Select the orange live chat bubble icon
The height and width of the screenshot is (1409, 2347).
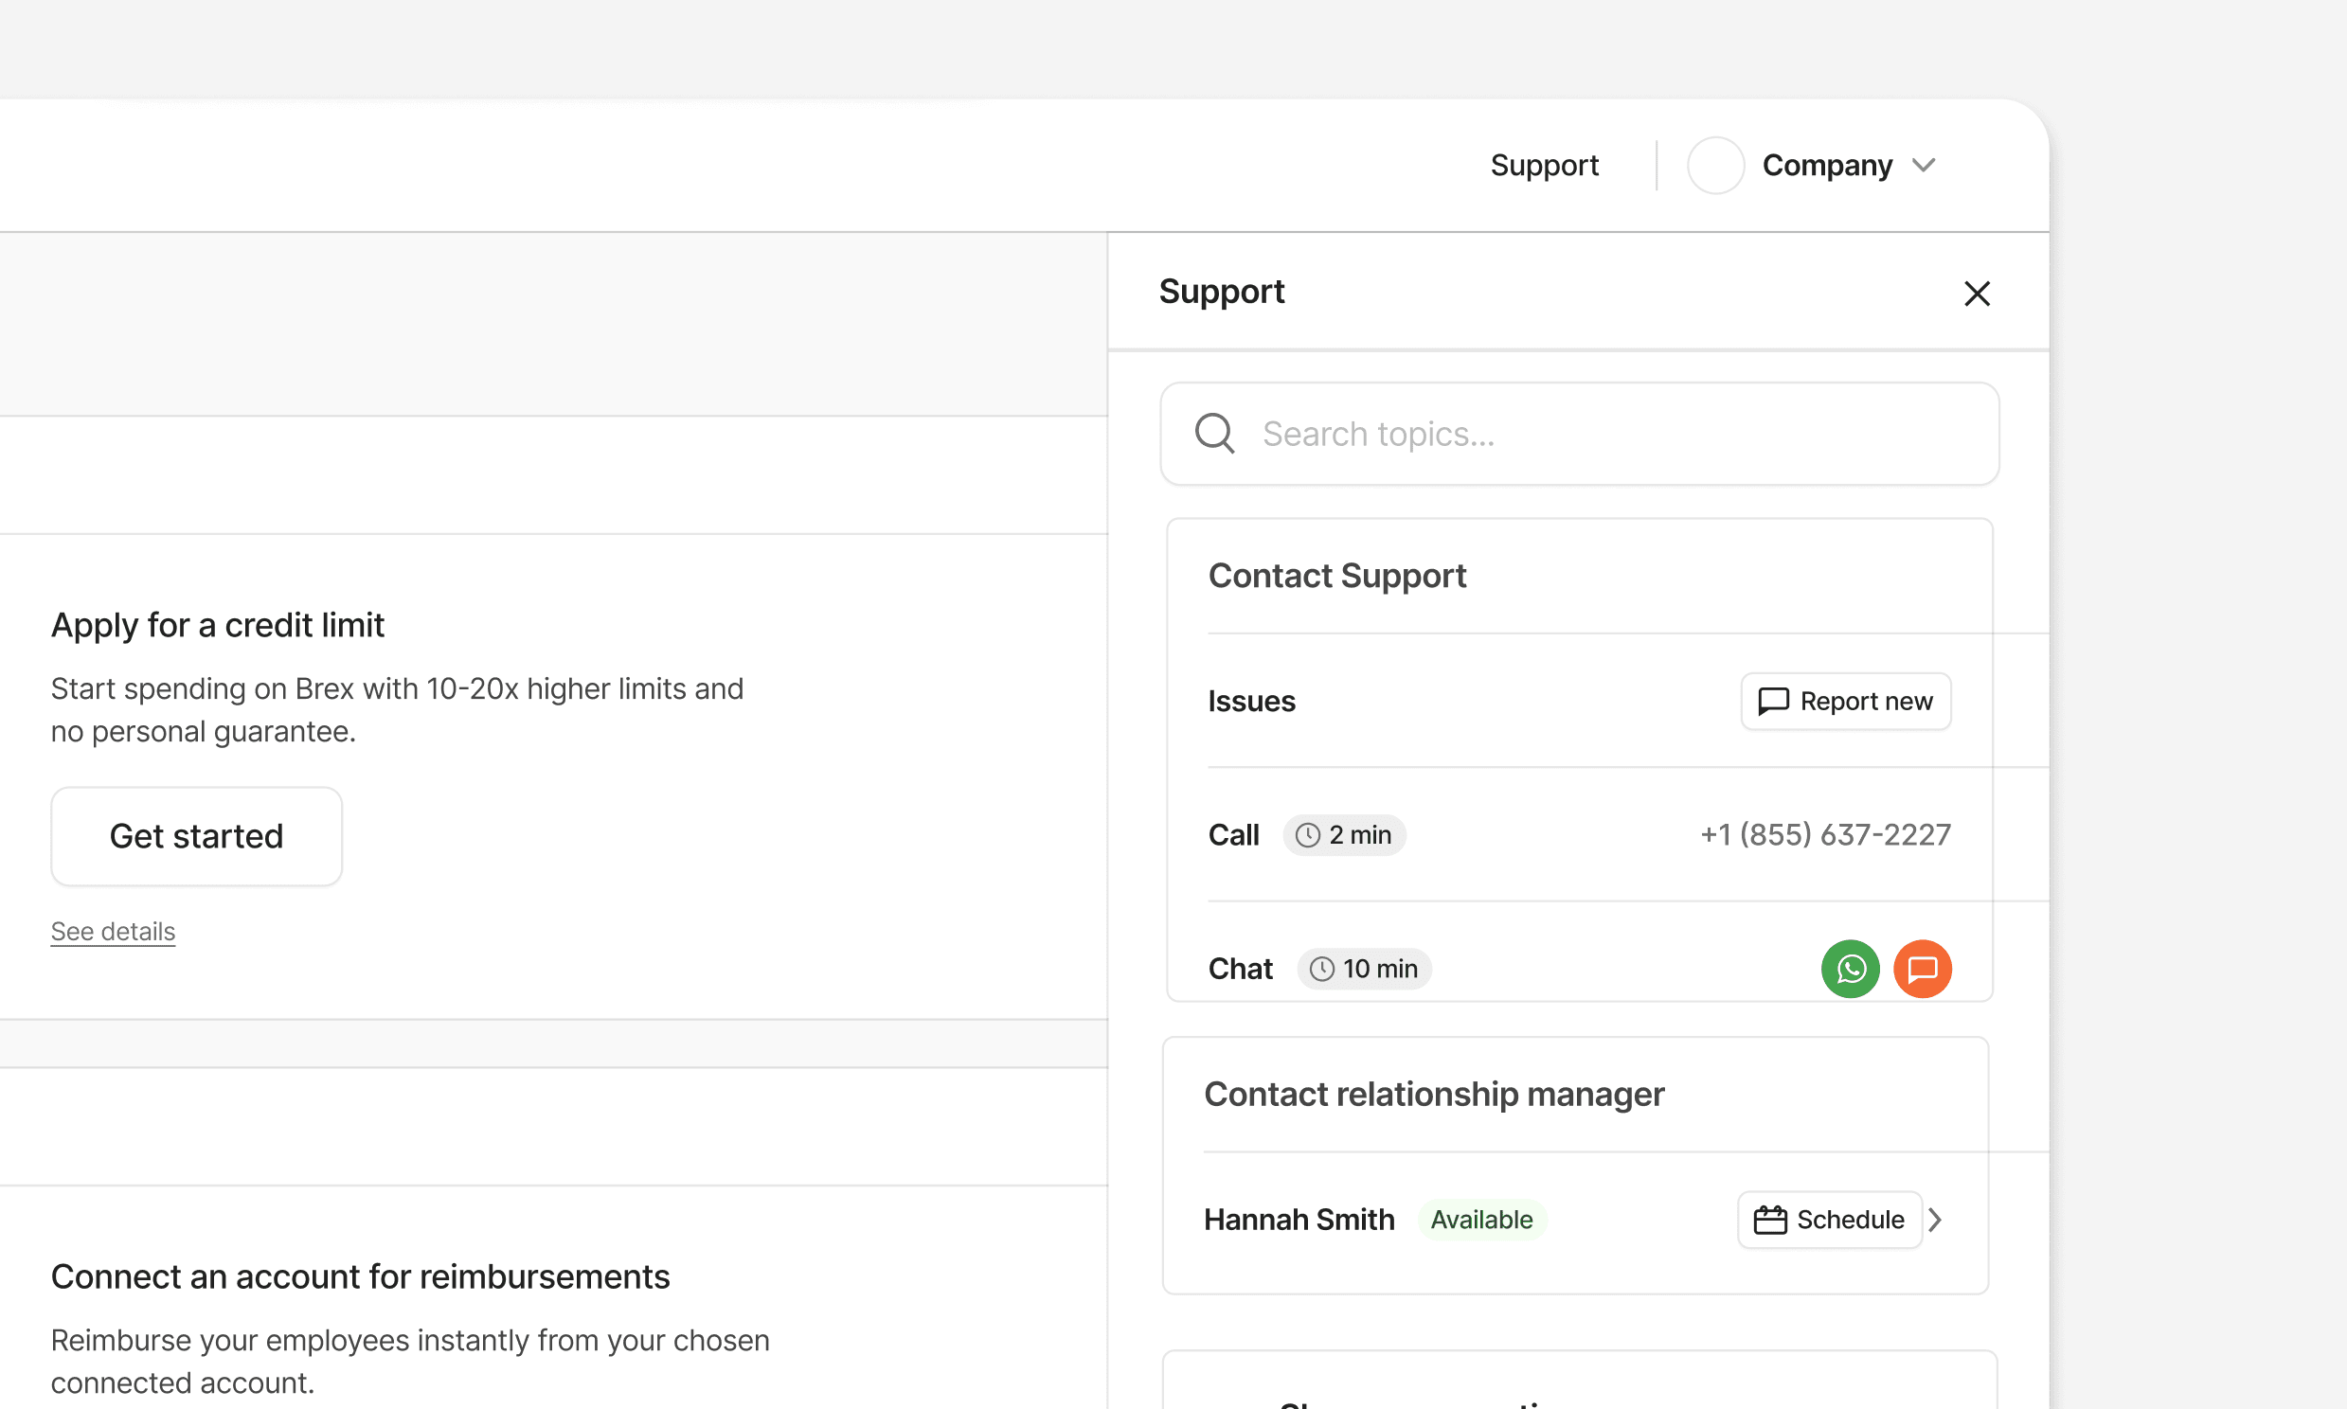pos(1923,969)
